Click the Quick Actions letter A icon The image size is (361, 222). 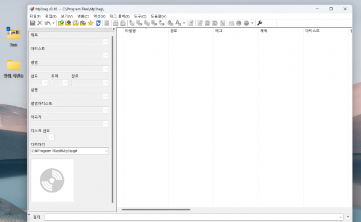(178, 23)
